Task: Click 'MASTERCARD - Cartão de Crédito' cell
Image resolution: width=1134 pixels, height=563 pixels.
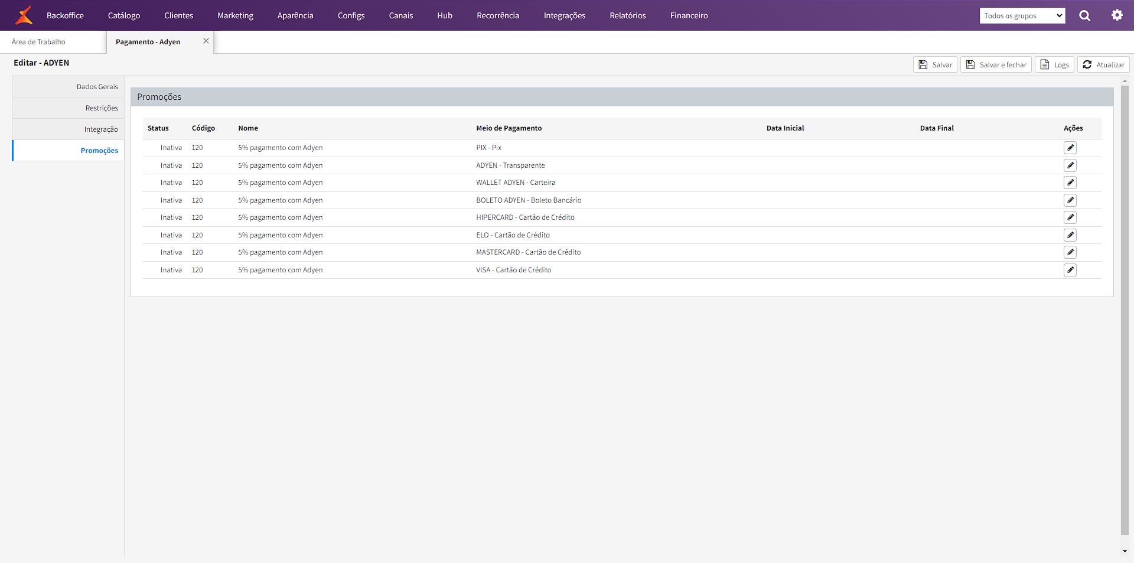Action: 529,252
